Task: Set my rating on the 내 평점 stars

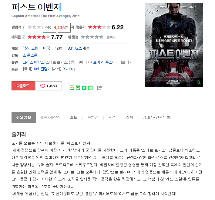Action: point(92,37)
